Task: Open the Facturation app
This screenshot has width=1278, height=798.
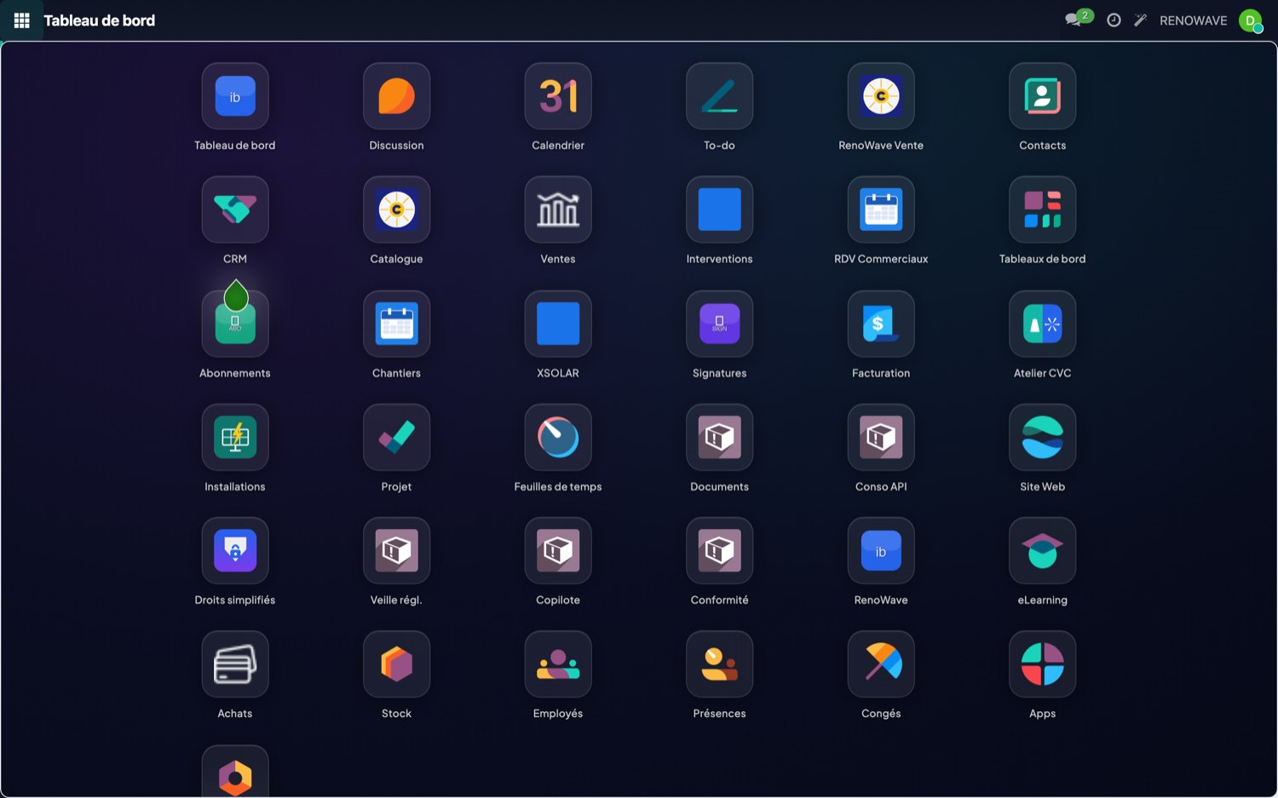Action: (x=881, y=324)
